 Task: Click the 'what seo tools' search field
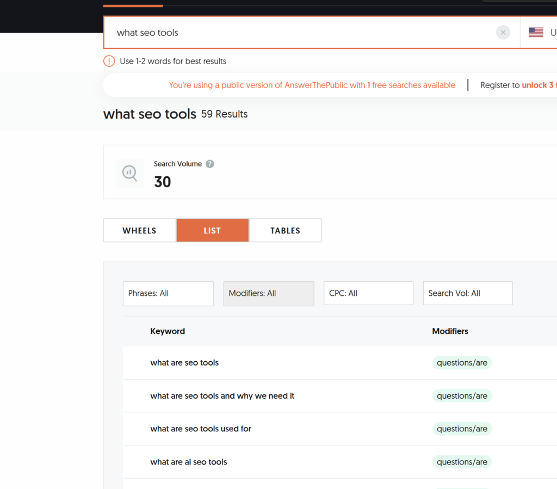tap(299, 33)
